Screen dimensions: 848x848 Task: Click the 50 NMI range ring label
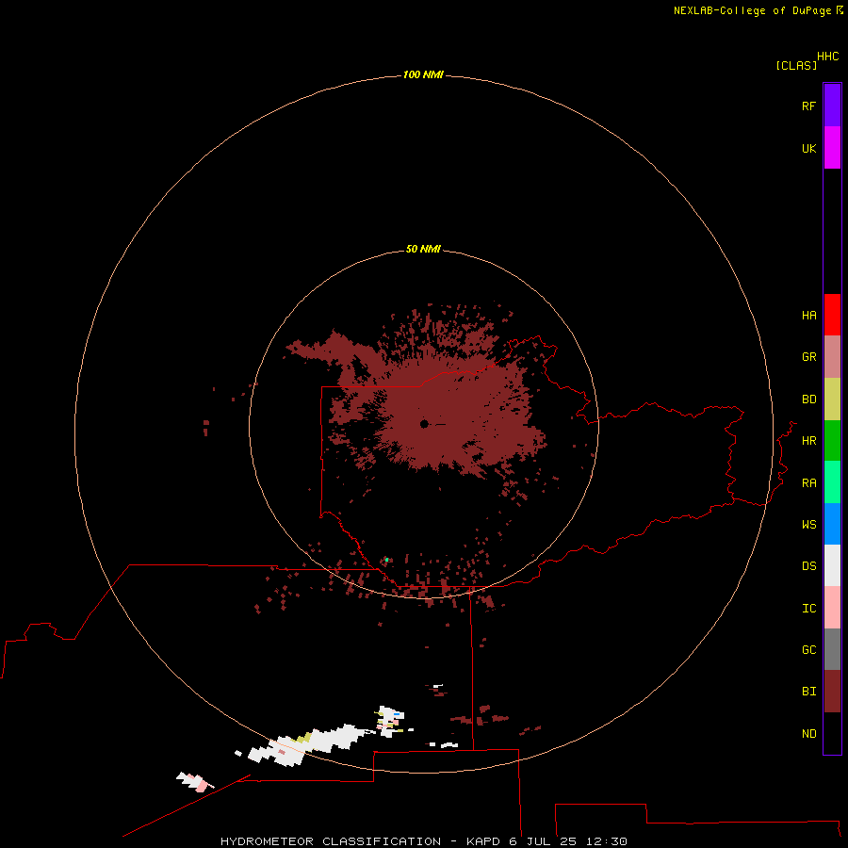[423, 249]
